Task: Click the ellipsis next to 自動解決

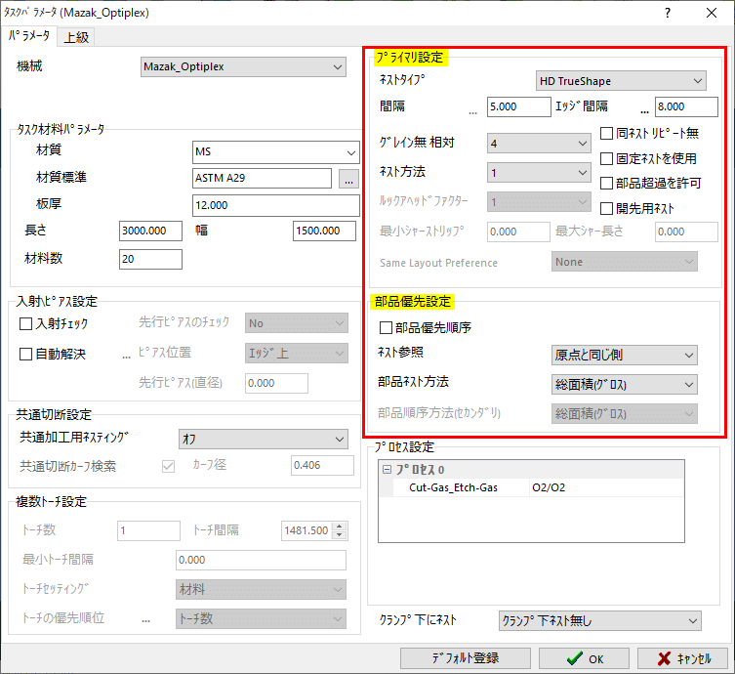Action: [126, 357]
